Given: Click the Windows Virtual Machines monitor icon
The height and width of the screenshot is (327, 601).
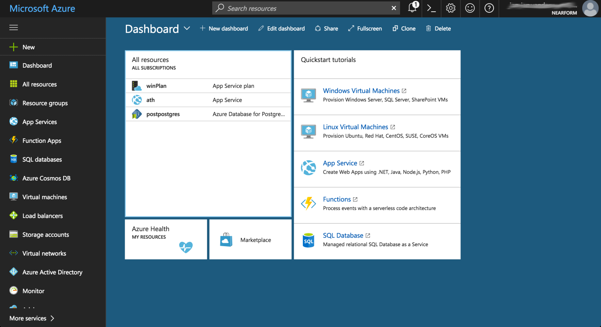Looking at the screenshot, I should coord(308,95).
